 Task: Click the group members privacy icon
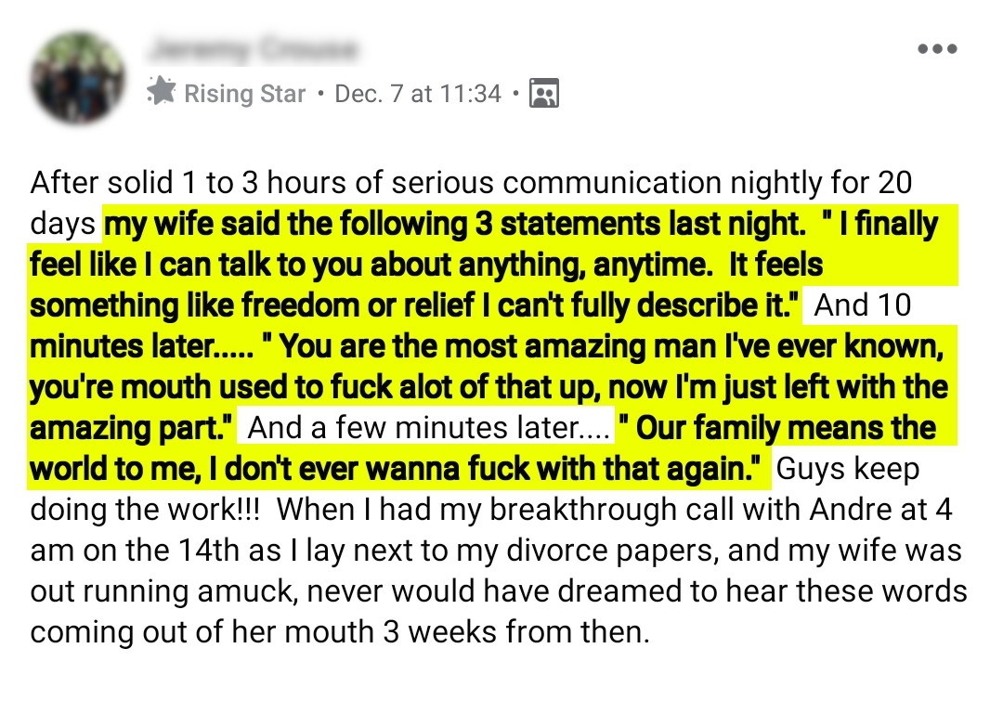coord(543,93)
